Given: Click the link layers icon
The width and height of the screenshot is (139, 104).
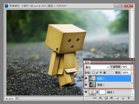Looking at the screenshot, I should point(95,98).
